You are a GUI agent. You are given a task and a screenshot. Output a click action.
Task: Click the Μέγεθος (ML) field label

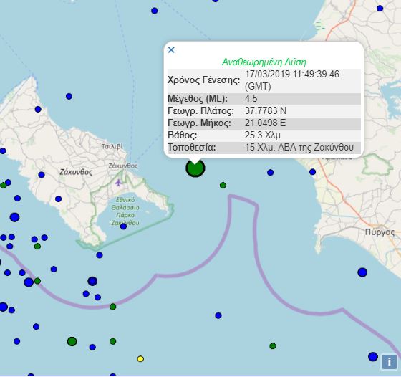pos(198,98)
